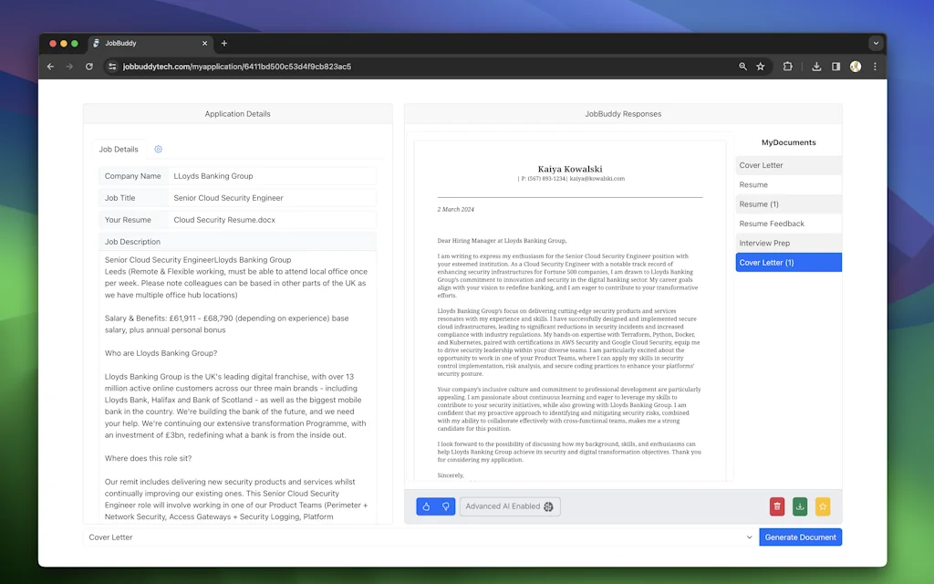Viewport: 934px width, 584px height.
Task: Open the browser three-dot menu
Action: (x=874, y=66)
